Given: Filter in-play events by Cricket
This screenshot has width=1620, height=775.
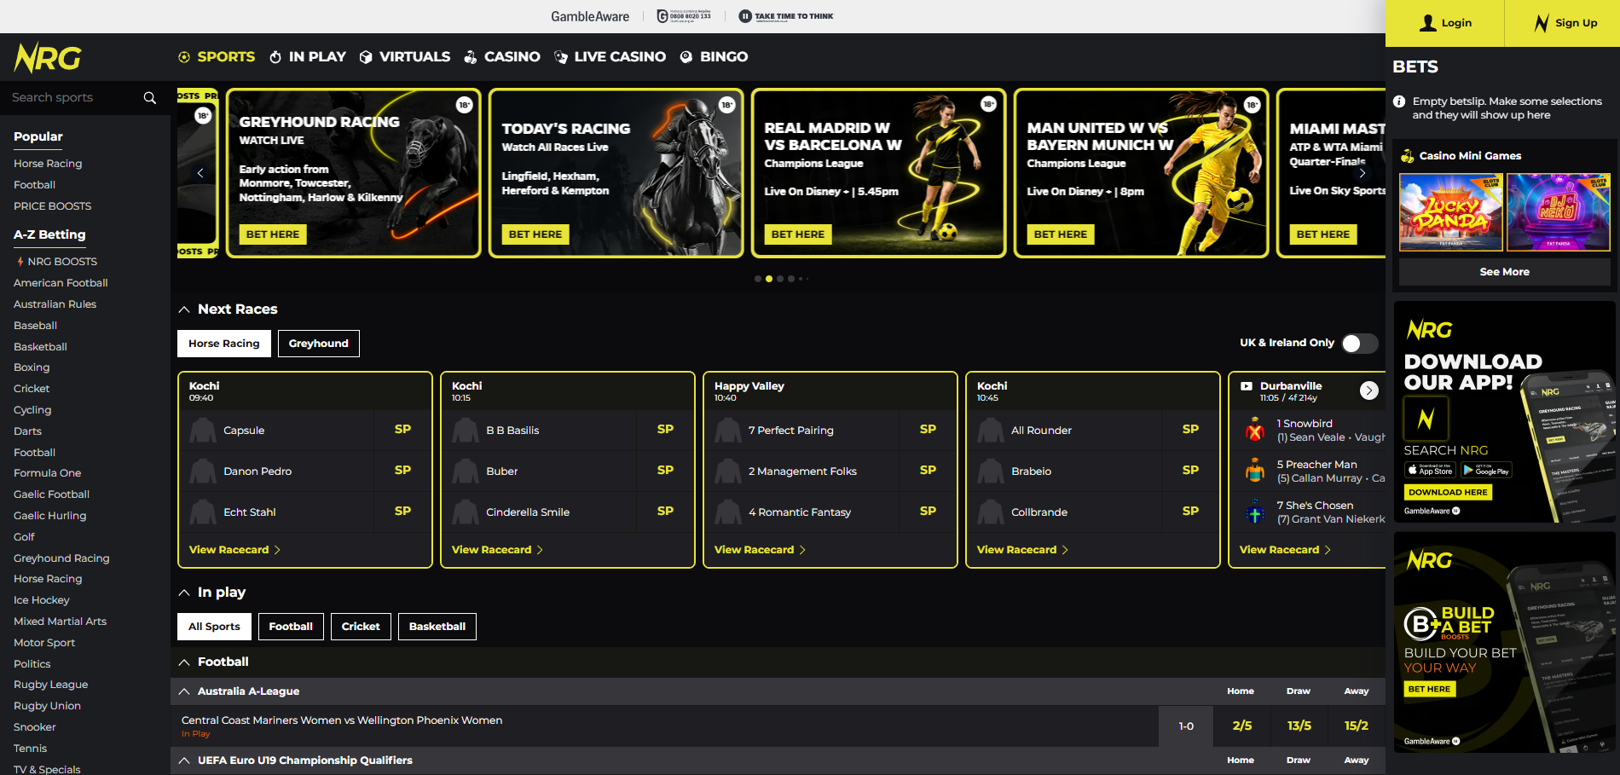Looking at the screenshot, I should pos(361,626).
